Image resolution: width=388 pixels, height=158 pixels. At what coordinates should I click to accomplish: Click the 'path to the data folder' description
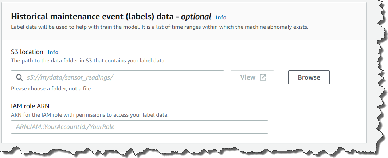[x=88, y=61]
